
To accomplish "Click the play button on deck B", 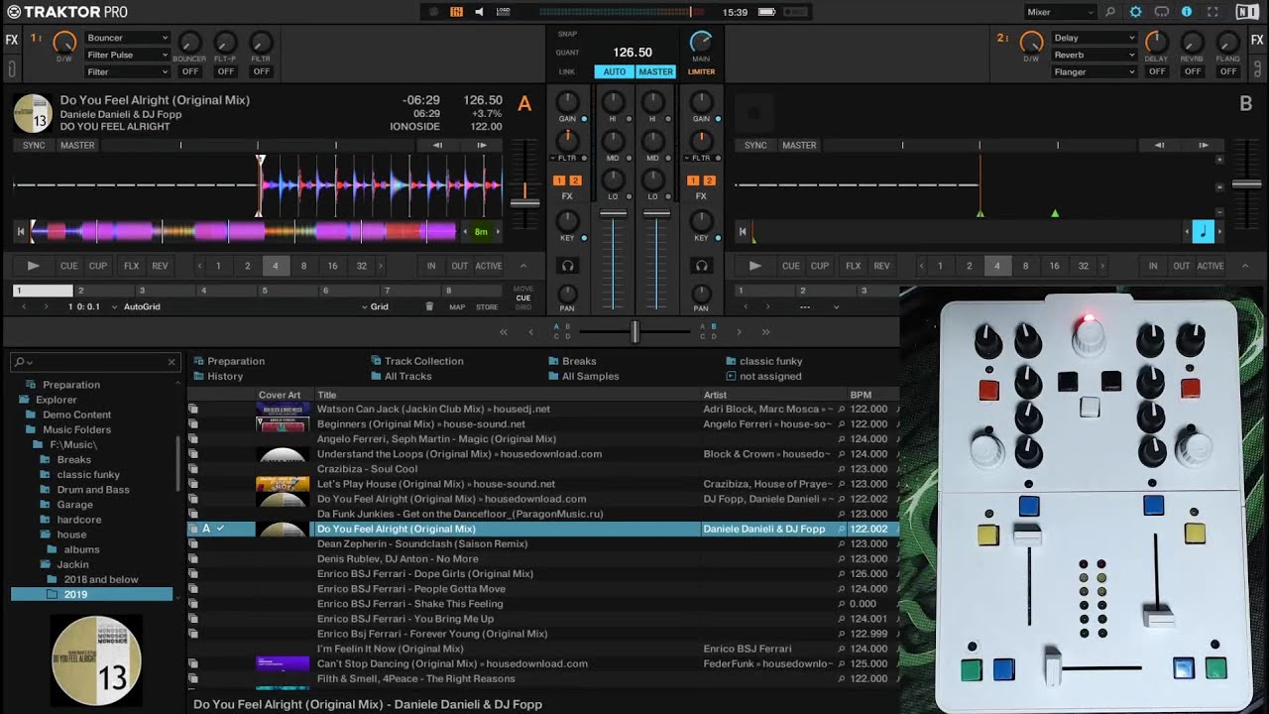I will click(754, 266).
